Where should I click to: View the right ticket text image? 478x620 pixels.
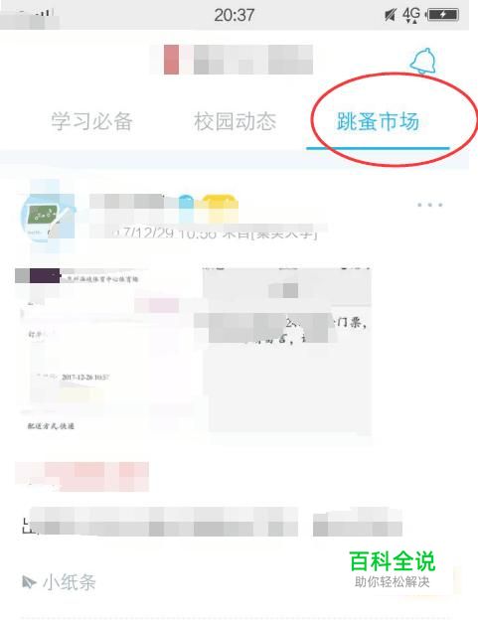point(287,351)
